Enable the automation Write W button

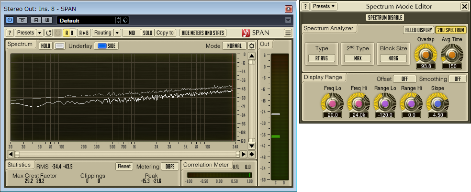(x=47, y=20)
